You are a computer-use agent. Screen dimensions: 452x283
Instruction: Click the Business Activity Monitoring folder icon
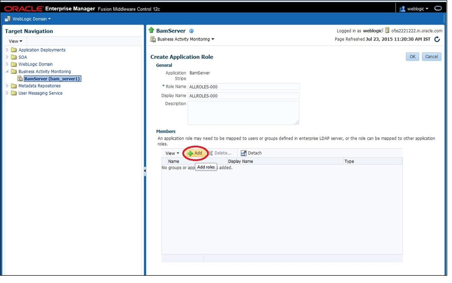[x=14, y=72]
